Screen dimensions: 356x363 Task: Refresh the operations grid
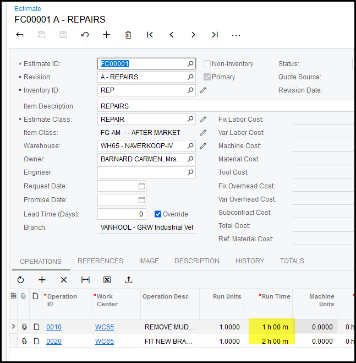tap(20, 280)
